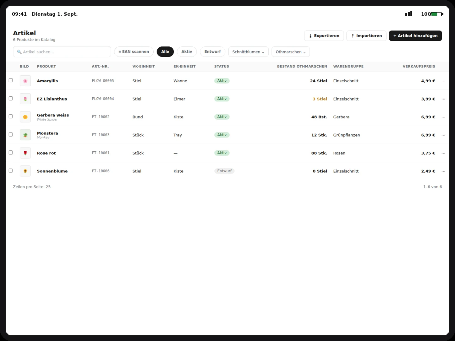This screenshot has height=341, width=455.
Task: Click the Exportieren button
Action: pos(324,36)
